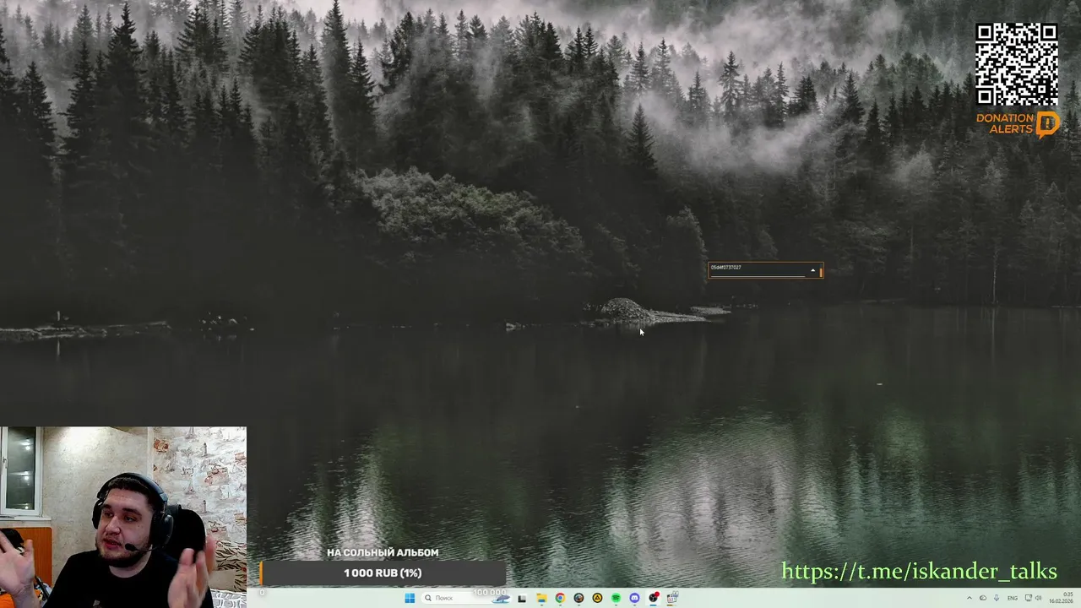The height and width of the screenshot is (608, 1081).
Task: Click the orange bar at the right edge of the widget
Action: [821, 271]
